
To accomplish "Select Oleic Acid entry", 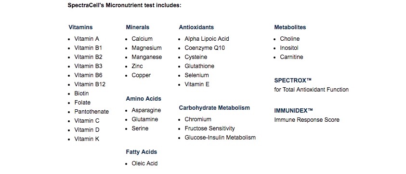I will [x=144, y=163].
